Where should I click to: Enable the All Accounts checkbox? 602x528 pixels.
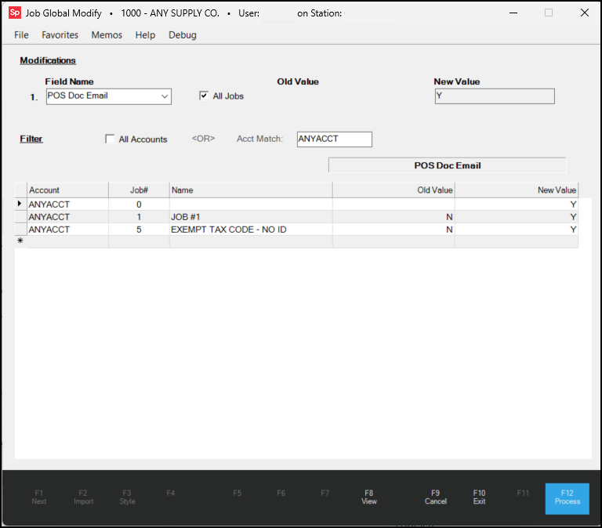[110, 139]
